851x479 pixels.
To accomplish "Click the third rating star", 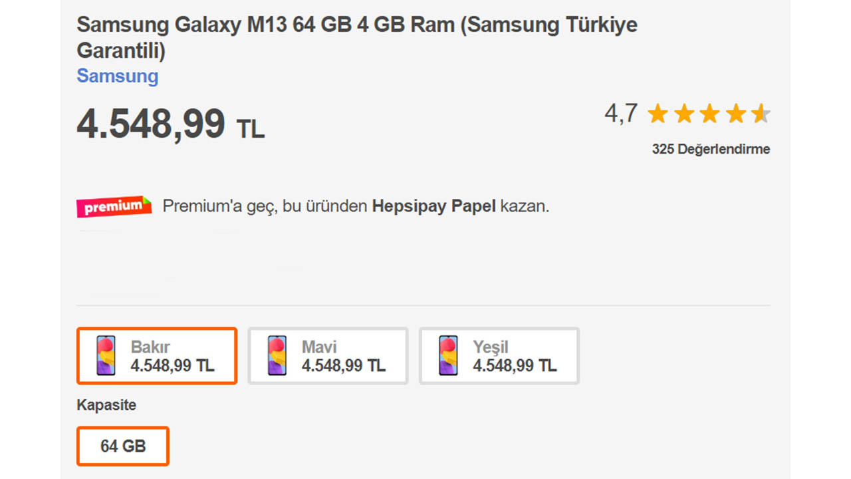I will tap(710, 114).
